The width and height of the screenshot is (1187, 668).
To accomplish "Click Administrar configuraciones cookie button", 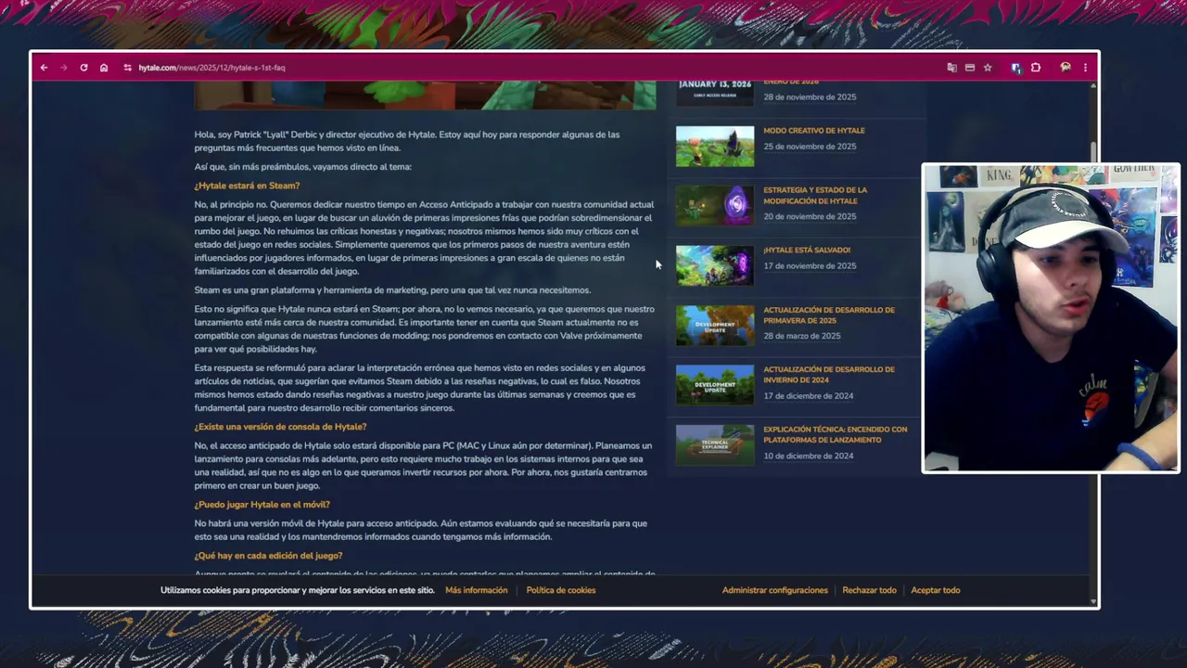I will (x=775, y=590).
